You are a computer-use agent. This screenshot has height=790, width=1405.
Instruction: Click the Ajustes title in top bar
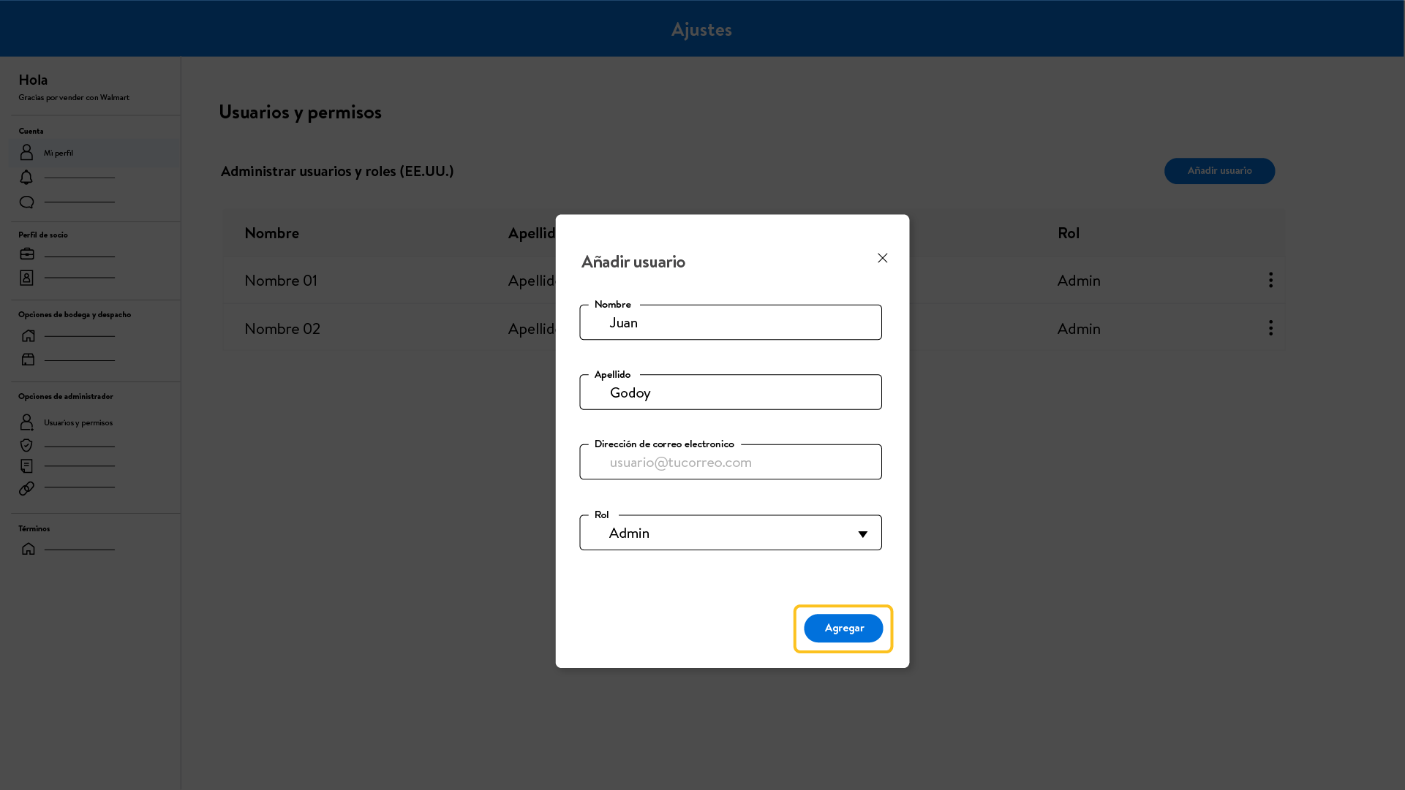click(701, 29)
